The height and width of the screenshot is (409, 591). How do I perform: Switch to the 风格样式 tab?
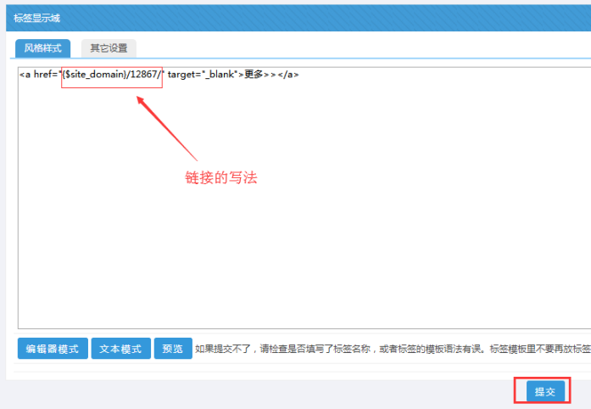(x=42, y=48)
